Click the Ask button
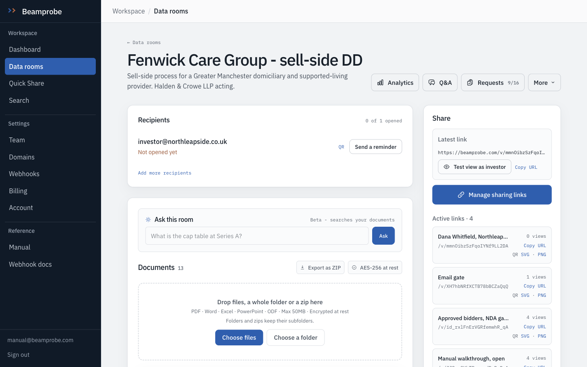The width and height of the screenshot is (587, 367). (383, 236)
